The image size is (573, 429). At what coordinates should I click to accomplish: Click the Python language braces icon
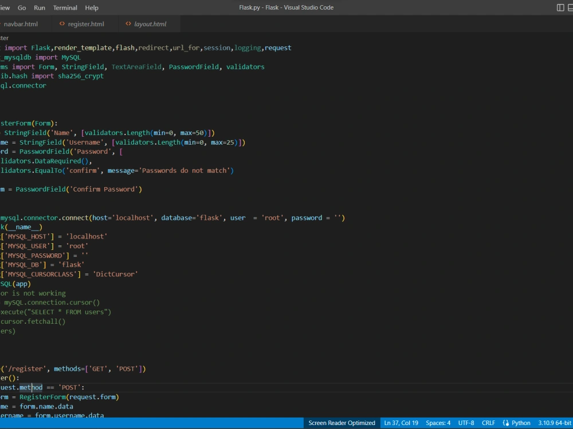[x=506, y=423]
